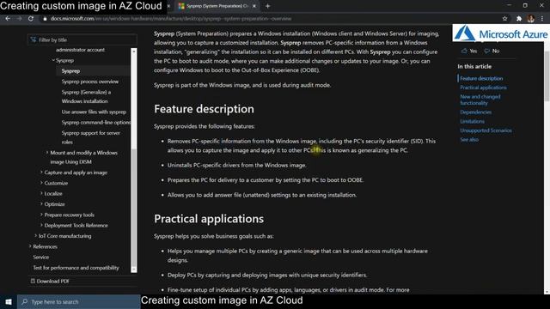
Task: Reload the docs page
Action: pyautogui.click(x=31, y=19)
